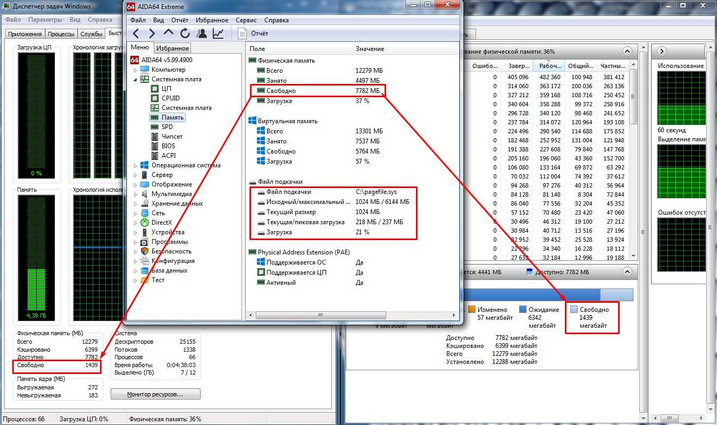The image size is (717, 425).
Task: Click the Сервер tree icon
Action: coord(145,175)
